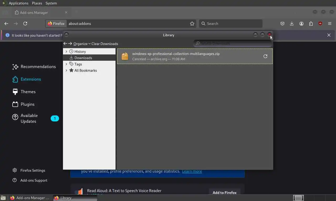Retry the canceled windows-xp zip download
This screenshot has height=201, width=336.
point(265,56)
